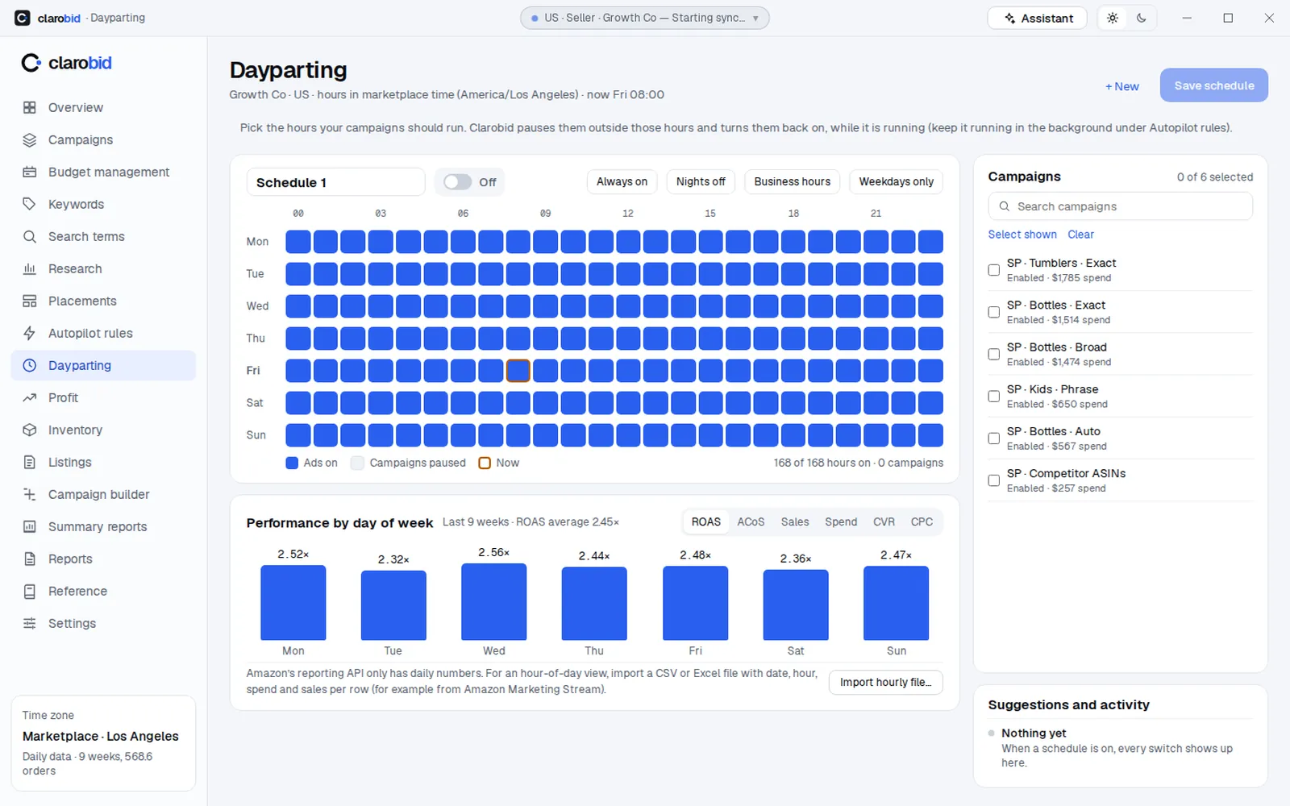Click the Keywords tag icon
Image resolution: width=1290 pixels, height=806 pixels.
click(30, 204)
